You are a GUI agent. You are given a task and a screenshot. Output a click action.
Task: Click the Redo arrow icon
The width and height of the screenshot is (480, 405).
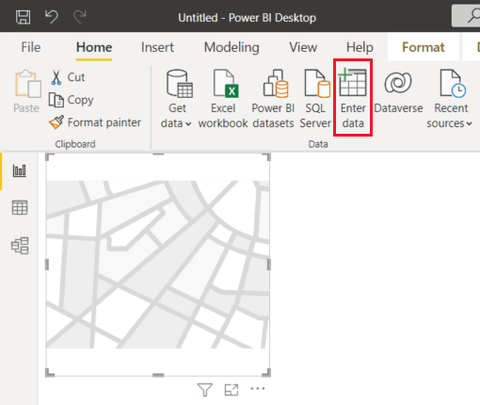(x=80, y=17)
